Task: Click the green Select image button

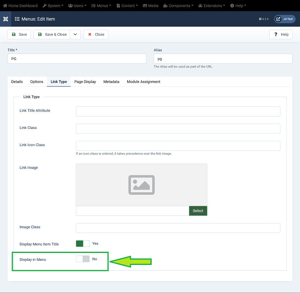Action: pos(198,211)
